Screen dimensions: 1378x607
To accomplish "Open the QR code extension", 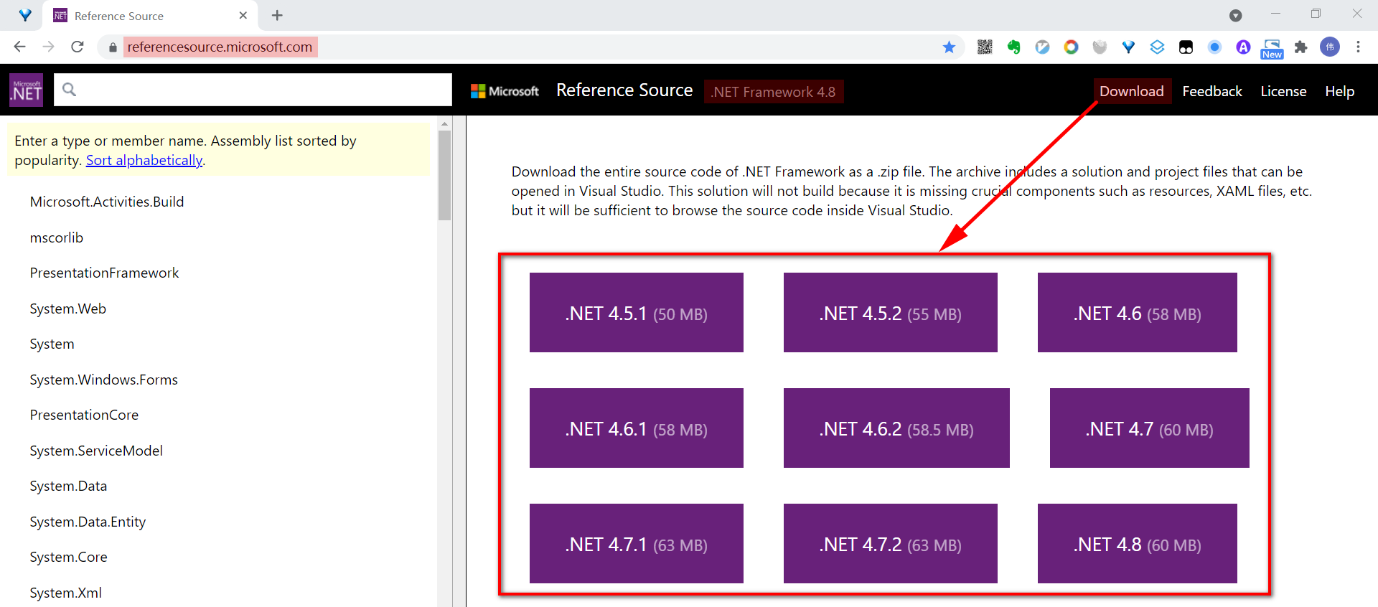I will [985, 47].
